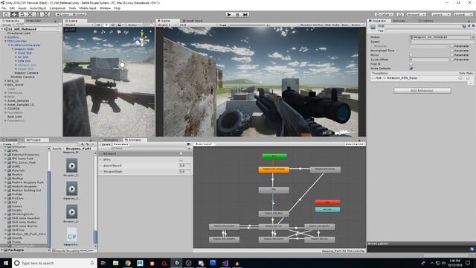Open the Cloud services icon button

pos(400,14)
